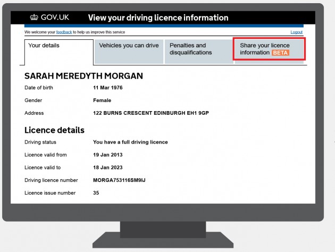Click the name Sarah Meredyth Morgan heading
The width and height of the screenshot is (335, 252).
click(83, 76)
